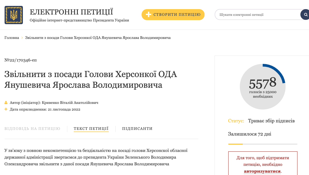Click the days-remaining progress bar
309x175 pixels.
click(262, 144)
